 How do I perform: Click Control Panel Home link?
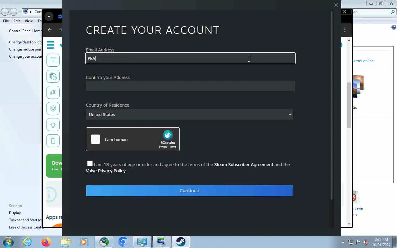[25, 31]
